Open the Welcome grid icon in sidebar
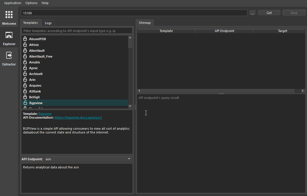Screen dimensions: 307x196 pyautogui.click(x=9, y=15)
